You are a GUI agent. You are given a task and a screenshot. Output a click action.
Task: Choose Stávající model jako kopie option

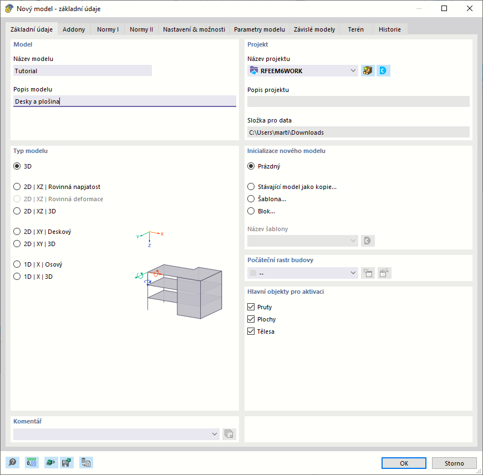click(251, 187)
